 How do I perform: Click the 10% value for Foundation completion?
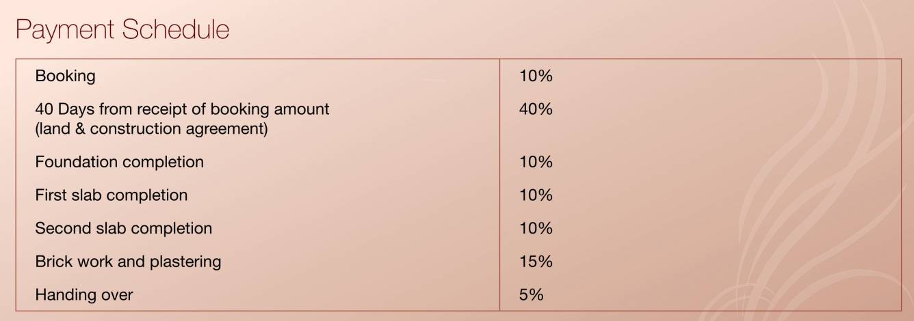pos(536,162)
